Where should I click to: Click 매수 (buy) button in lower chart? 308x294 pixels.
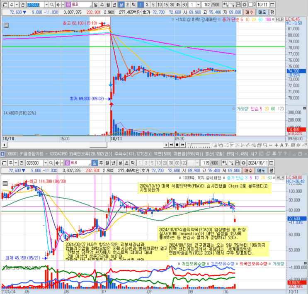248,170
